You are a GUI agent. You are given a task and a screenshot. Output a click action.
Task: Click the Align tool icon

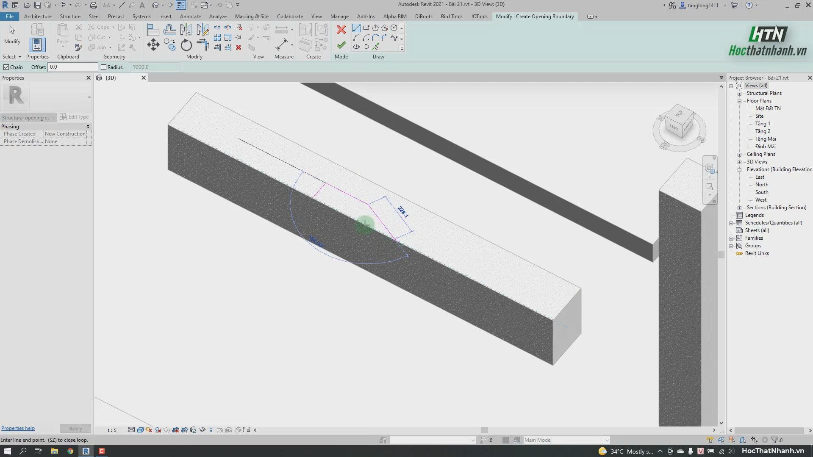coord(153,29)
